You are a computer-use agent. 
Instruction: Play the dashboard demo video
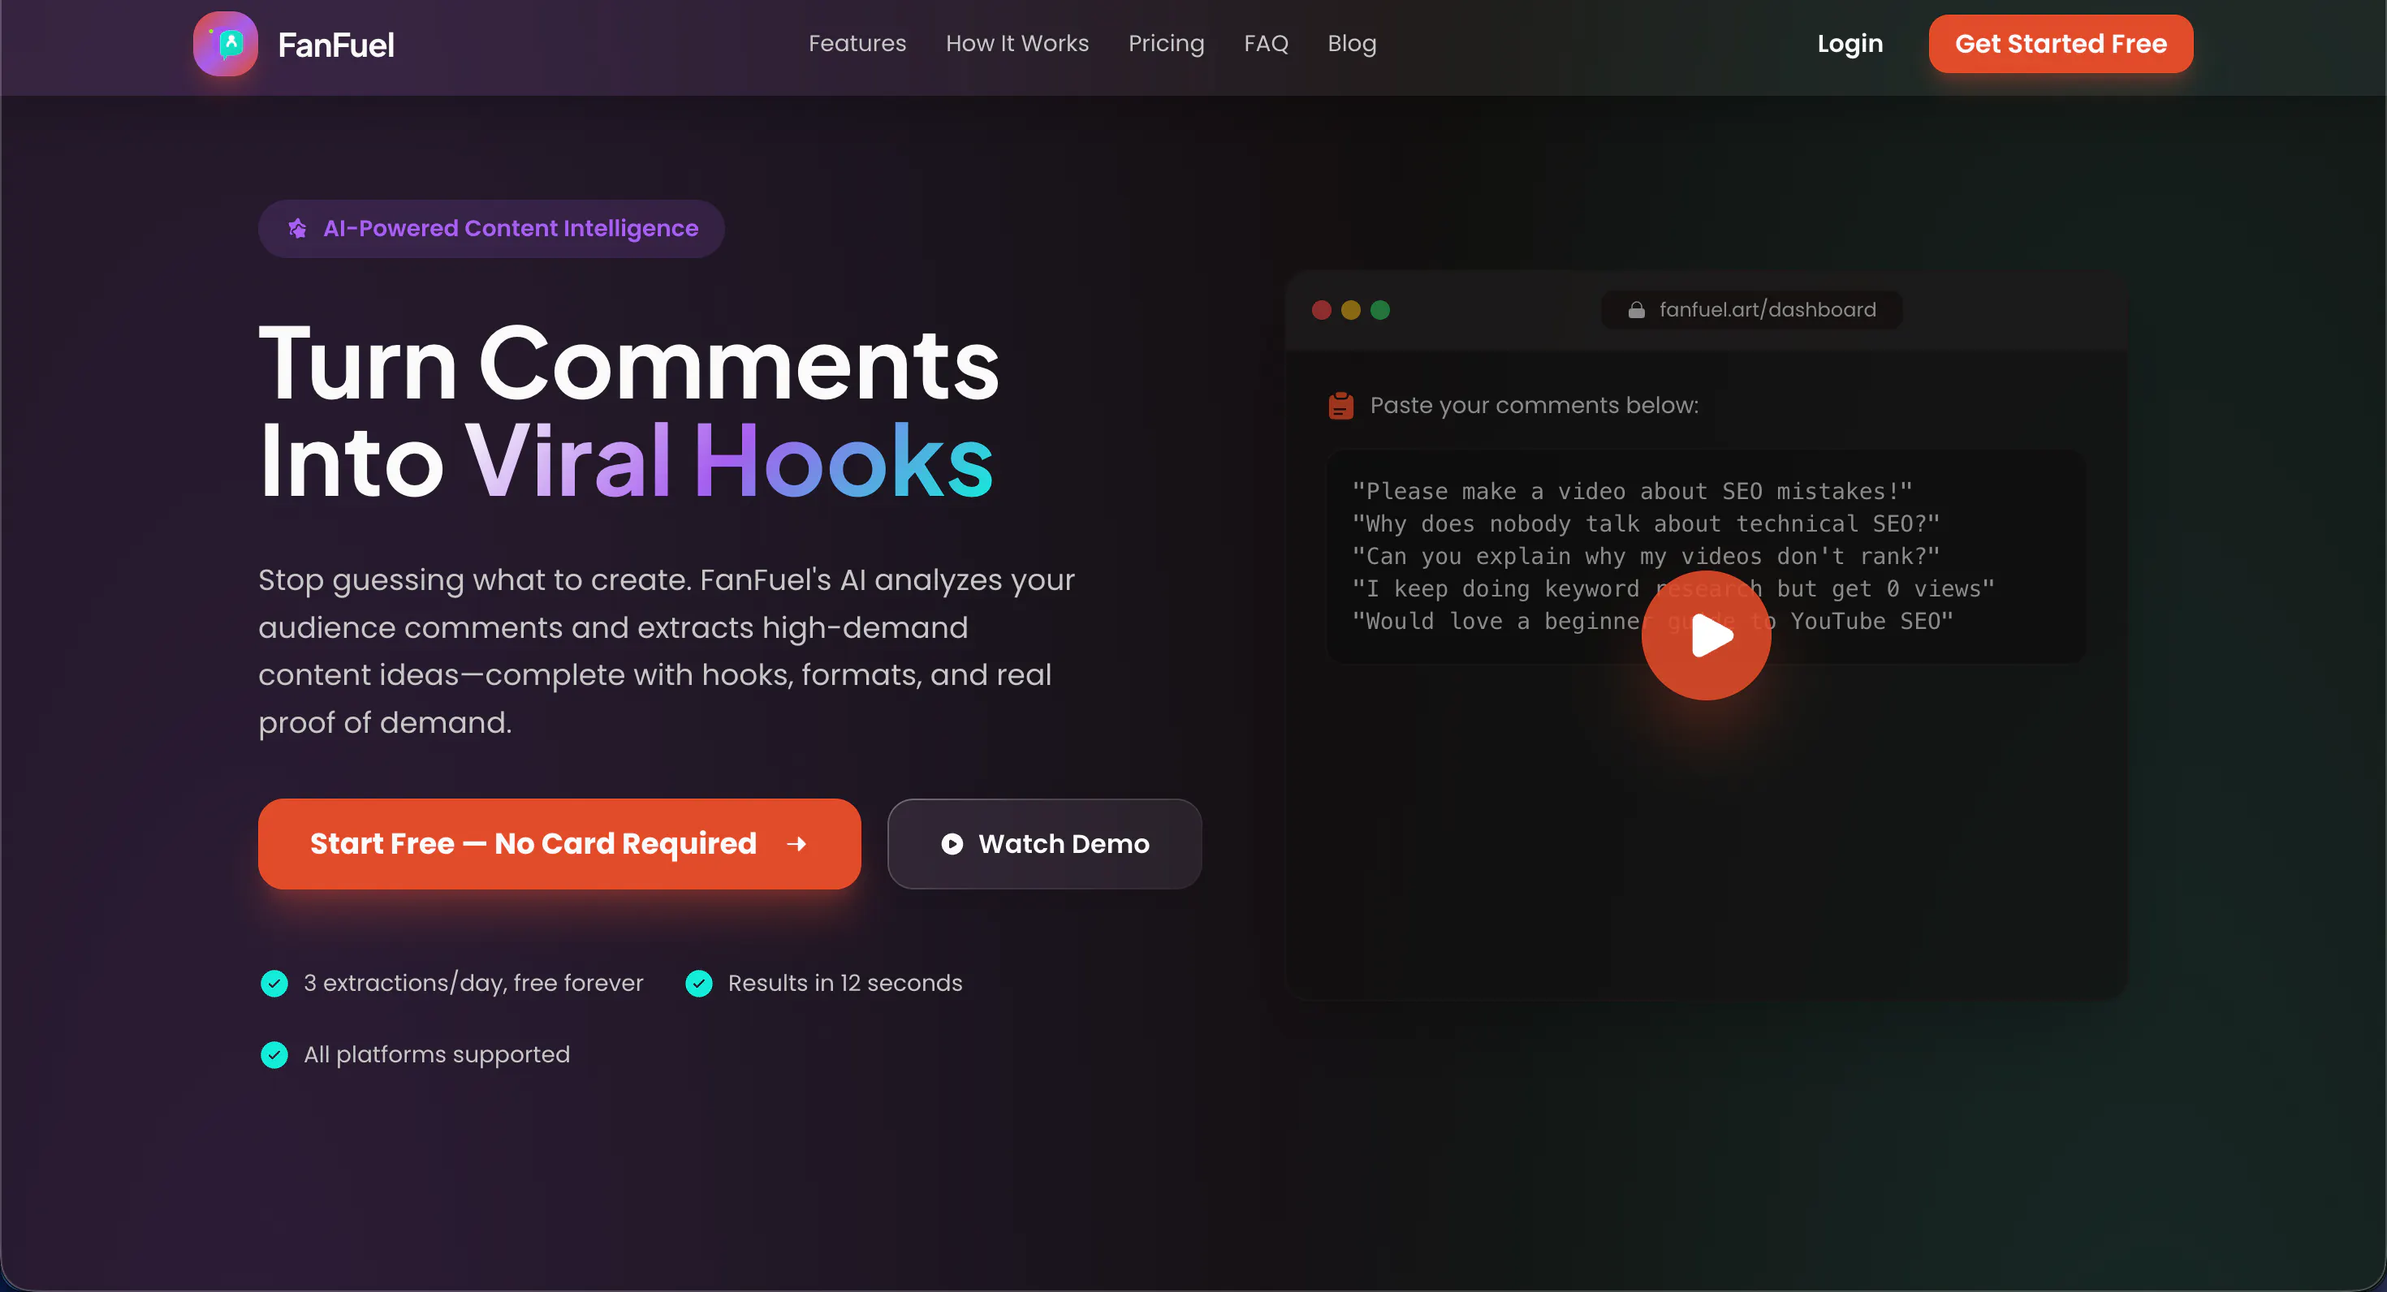pos(1706,635)
